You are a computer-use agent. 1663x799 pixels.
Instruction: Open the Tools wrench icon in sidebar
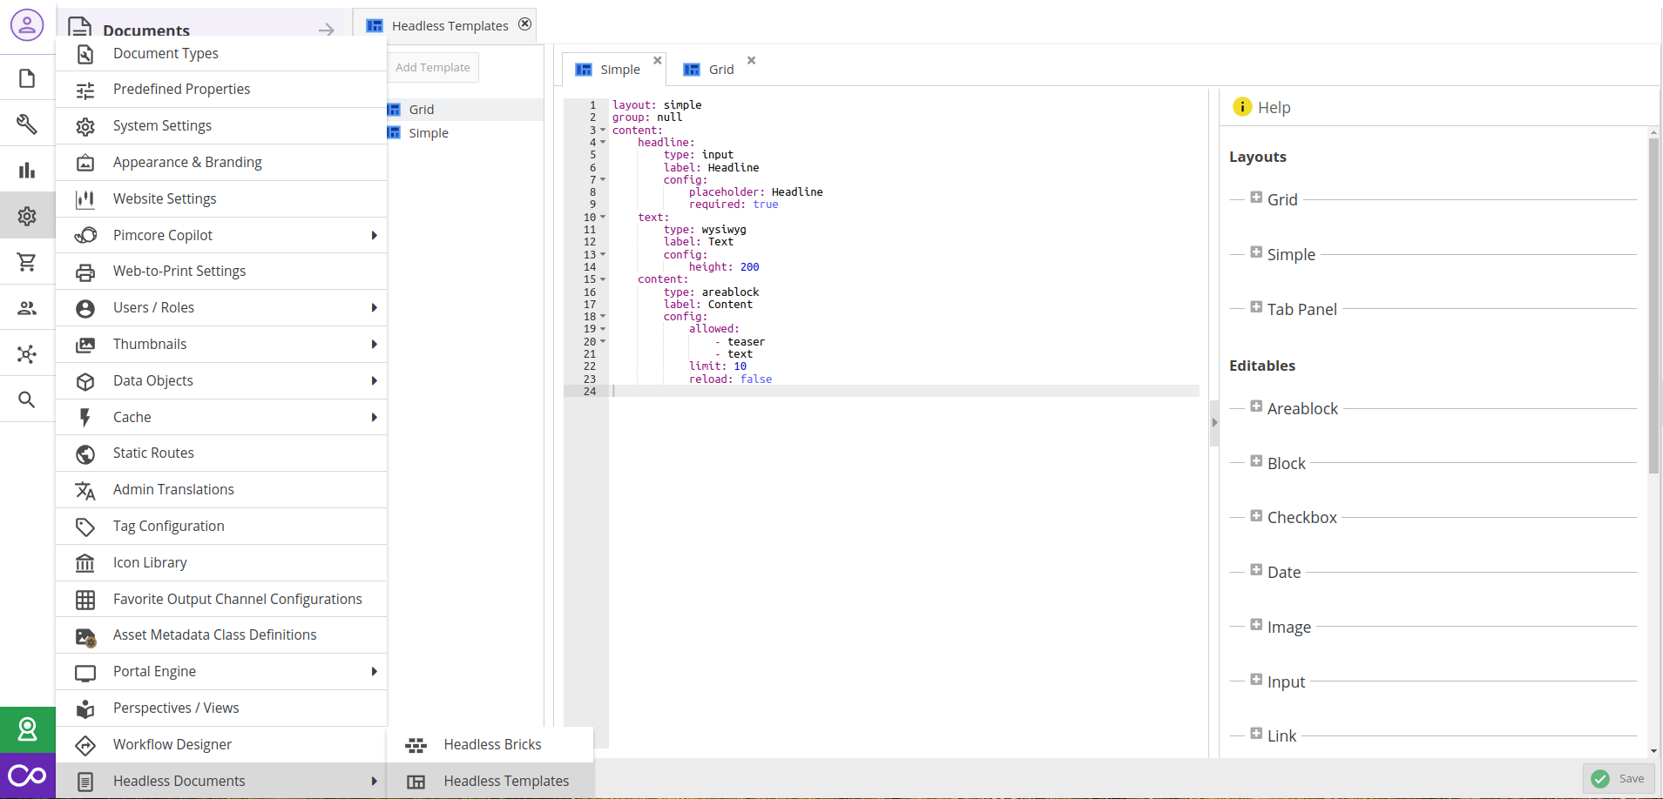click(x=27, y=124)
